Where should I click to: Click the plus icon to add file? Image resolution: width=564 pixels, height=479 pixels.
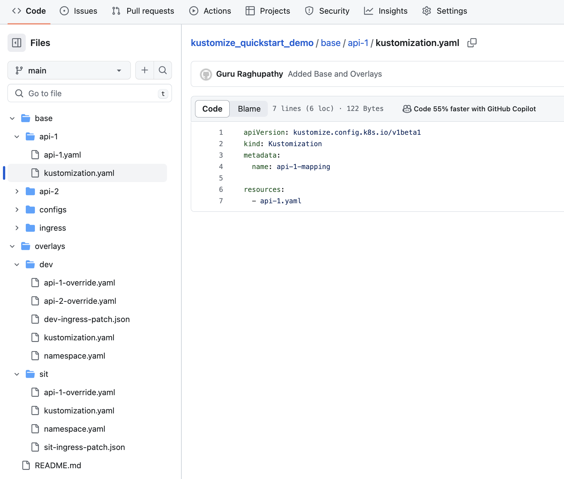(x=145, y=70)
